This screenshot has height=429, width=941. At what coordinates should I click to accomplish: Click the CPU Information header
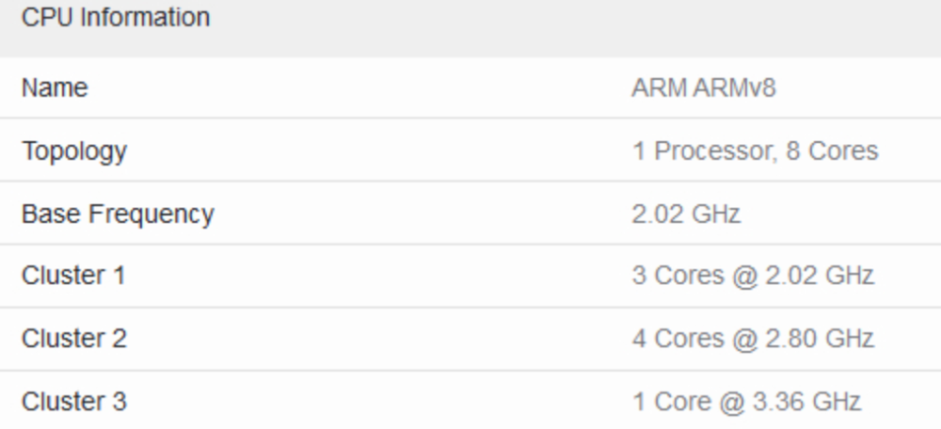pos(116,17)
